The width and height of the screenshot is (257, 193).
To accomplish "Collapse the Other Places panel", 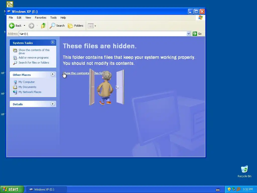I will pyautogui.click(x=53, y=74).
